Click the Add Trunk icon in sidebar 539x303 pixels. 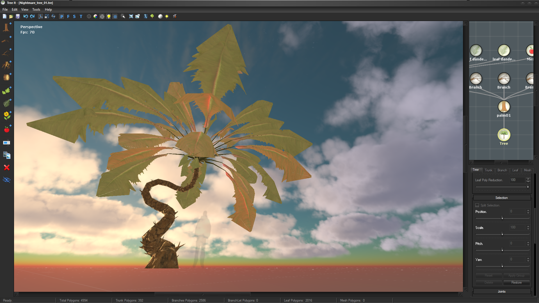coord(6,27)
